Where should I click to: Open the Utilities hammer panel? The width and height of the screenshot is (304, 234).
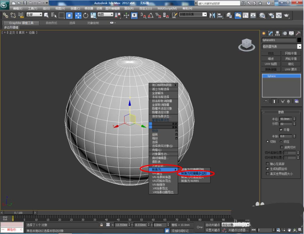click(299, 33)
